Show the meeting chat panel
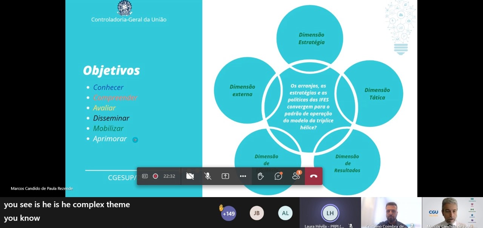This screenshot has width=483, height=228. point(278,176)
